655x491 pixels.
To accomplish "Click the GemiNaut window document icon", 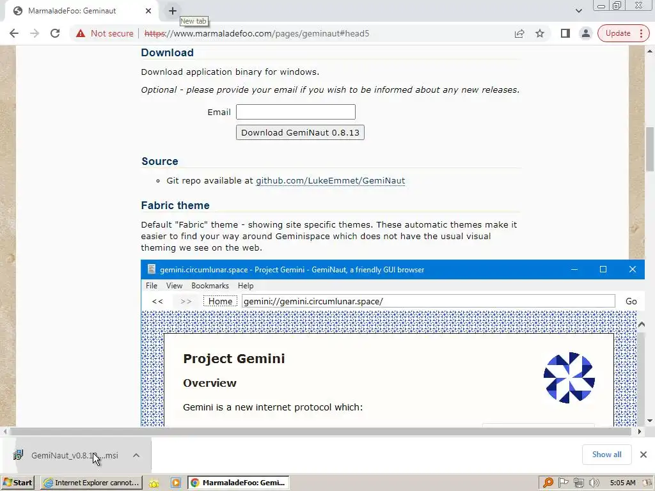I will (151, 269).
